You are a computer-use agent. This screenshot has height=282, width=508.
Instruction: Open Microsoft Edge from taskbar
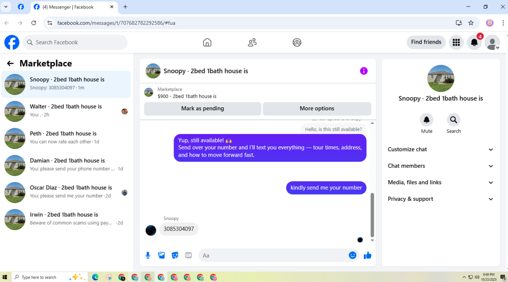[x=95, y=277]
